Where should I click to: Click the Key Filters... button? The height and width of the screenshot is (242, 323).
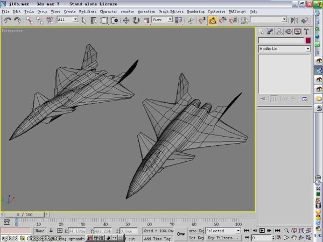(223, 237)
